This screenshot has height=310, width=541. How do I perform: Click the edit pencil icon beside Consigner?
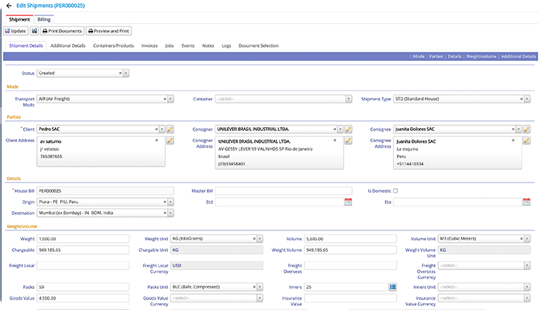point(349,129)
